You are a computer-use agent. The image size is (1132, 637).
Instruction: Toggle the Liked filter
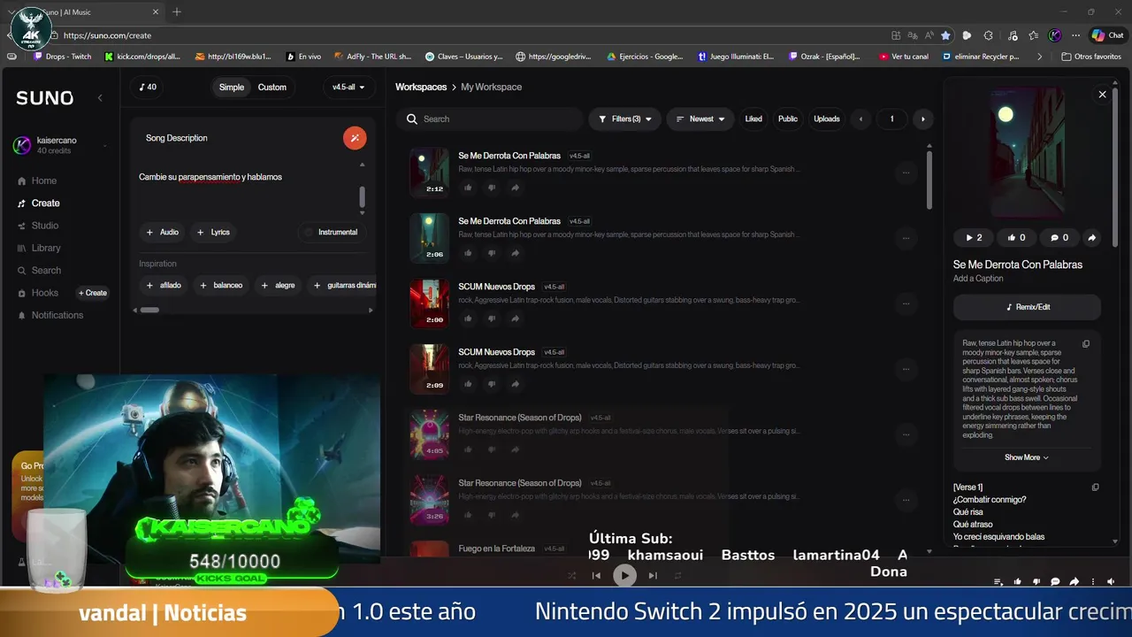tap(753, 119)
